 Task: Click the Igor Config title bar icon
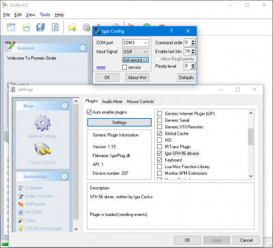click(98, 31)
